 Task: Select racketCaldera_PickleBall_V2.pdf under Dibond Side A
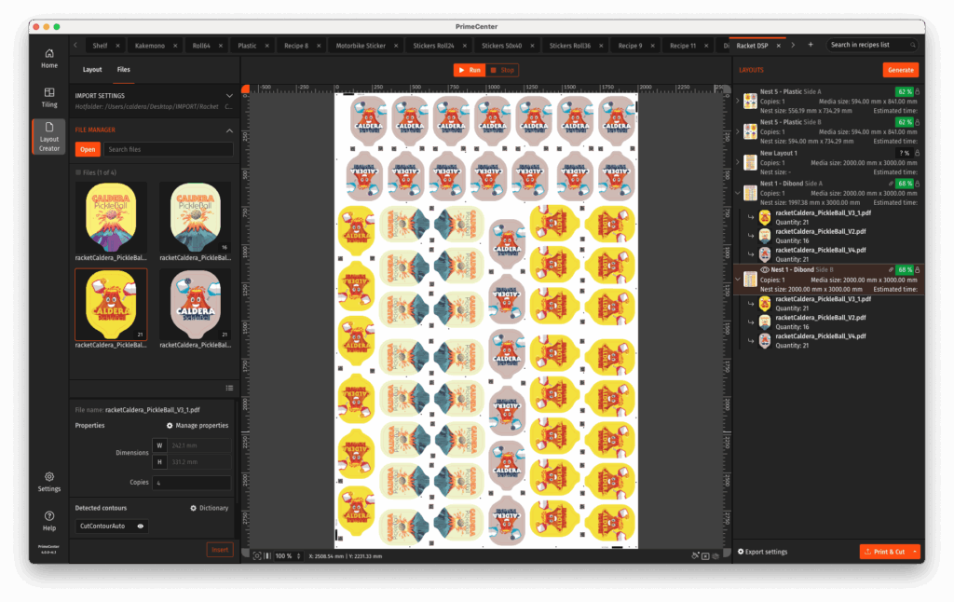(x=820, y=232)
